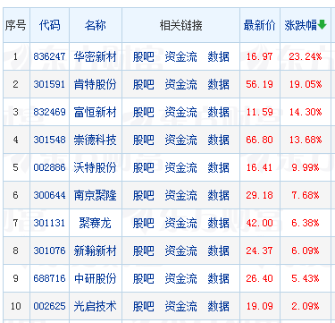Screen dimensions: 335x323
Task: Open 资金流 for 新瀚新材
Action: tap(180, 251)
